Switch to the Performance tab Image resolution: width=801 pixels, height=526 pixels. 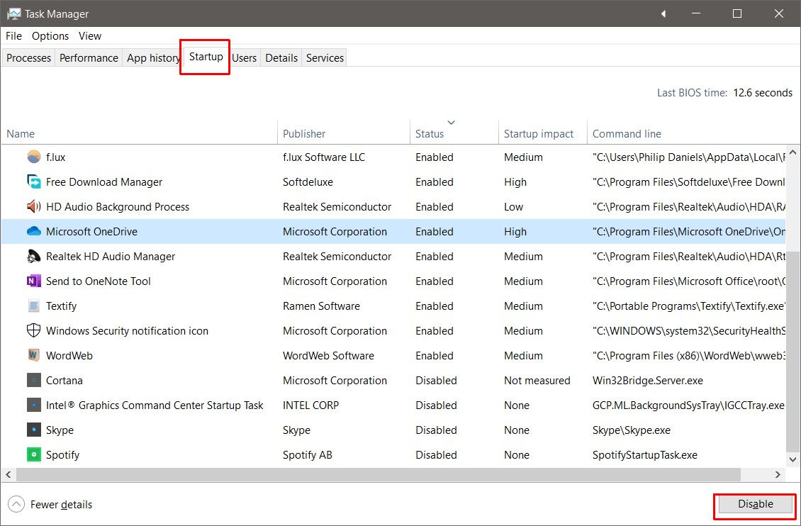89,58
